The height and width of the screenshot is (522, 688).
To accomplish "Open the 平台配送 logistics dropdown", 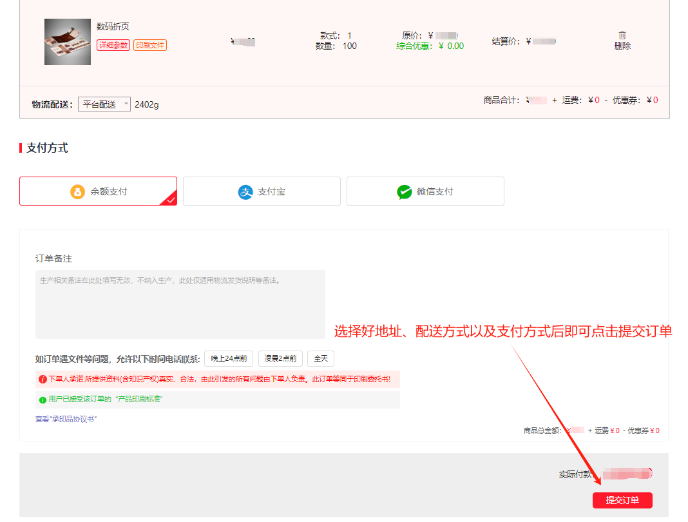I will (104, 104).
